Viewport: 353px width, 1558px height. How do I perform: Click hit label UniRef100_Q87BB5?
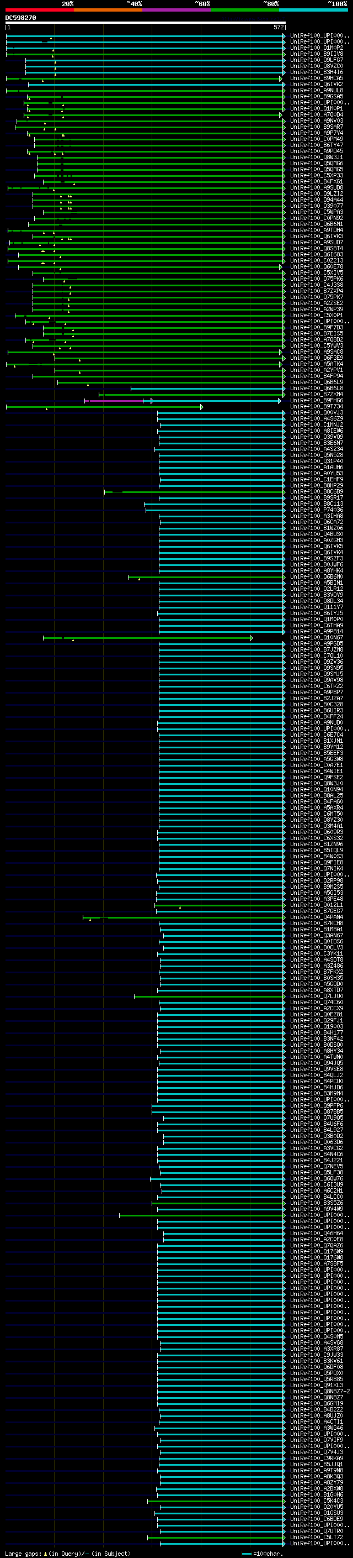point(317,1112)
